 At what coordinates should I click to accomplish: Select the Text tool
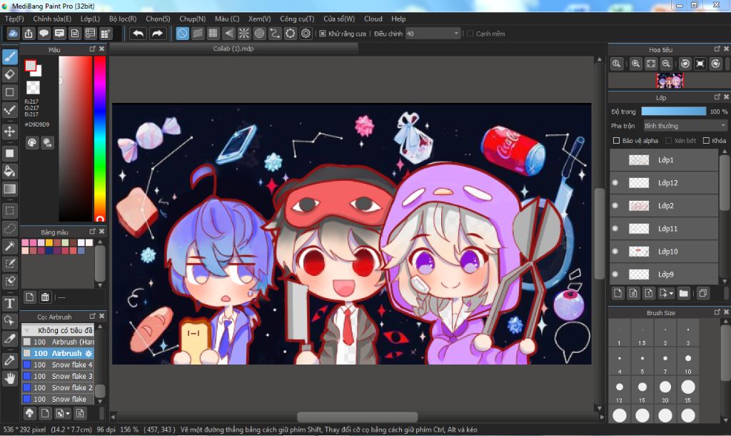[x=10, y=304]
